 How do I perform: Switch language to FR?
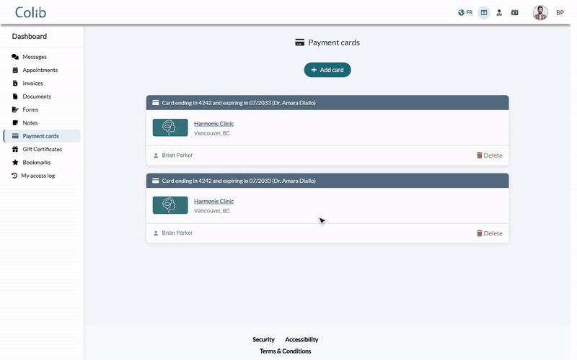click(x=465, y=12)
